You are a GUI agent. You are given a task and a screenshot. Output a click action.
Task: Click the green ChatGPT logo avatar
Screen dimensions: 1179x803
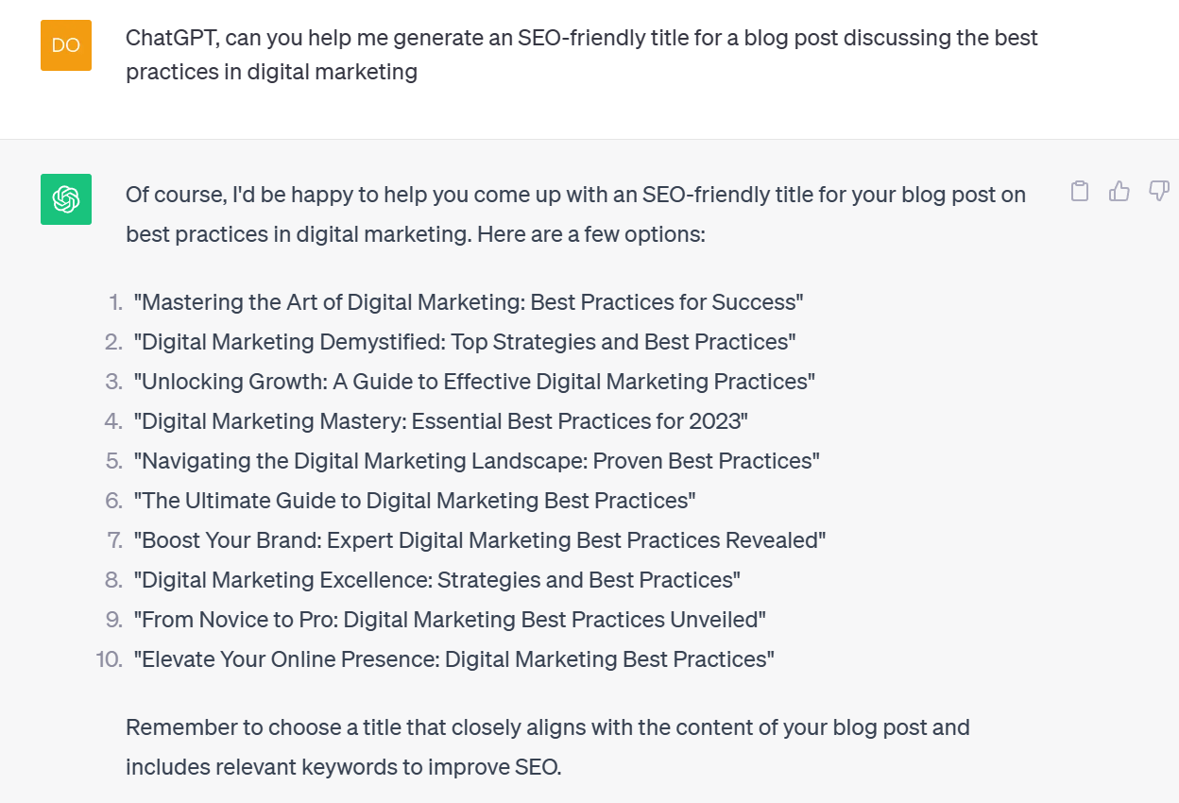66,199
